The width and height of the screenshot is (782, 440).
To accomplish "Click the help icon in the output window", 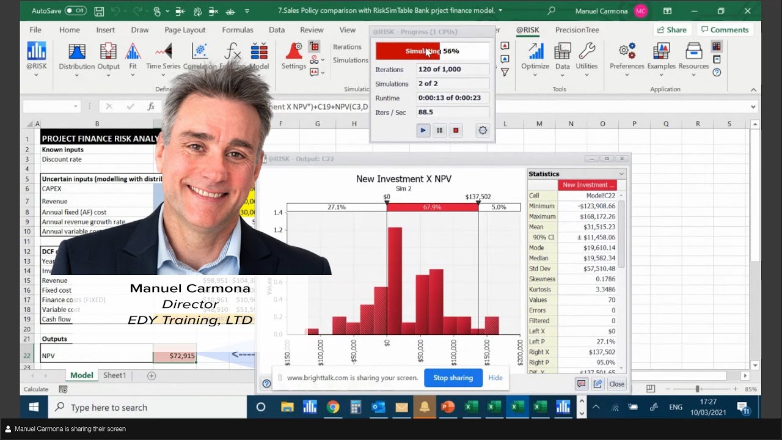I will coord(266,384).
